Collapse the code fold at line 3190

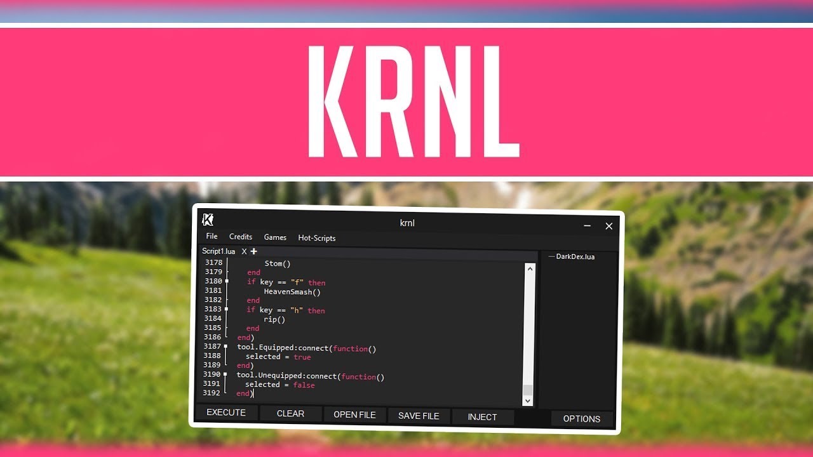[x=225, y=374]
